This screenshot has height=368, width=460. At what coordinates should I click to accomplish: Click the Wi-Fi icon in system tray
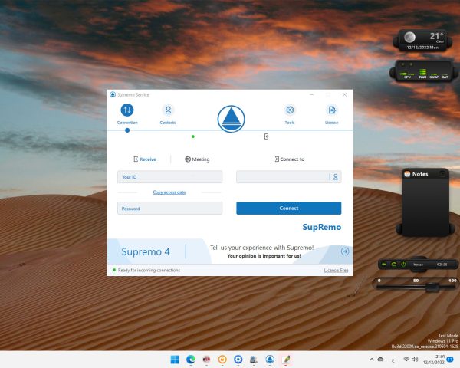[406, 360]
